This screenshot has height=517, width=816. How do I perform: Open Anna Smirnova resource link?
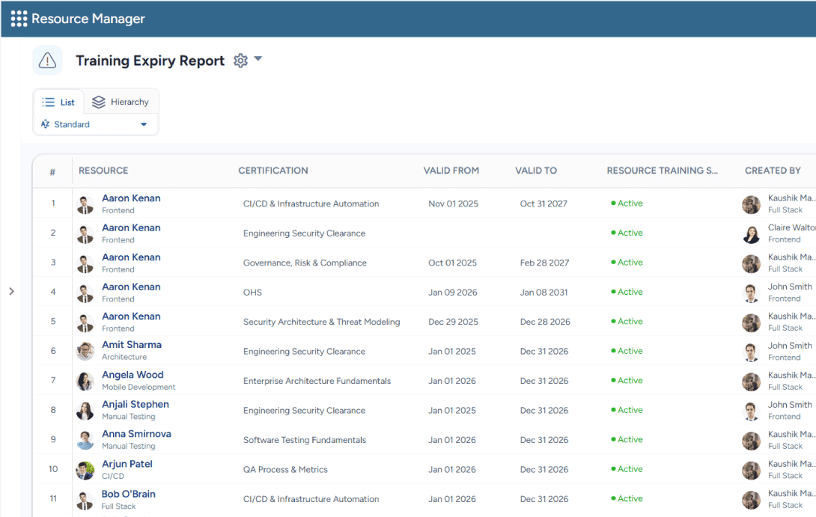[x=136, y=434]
